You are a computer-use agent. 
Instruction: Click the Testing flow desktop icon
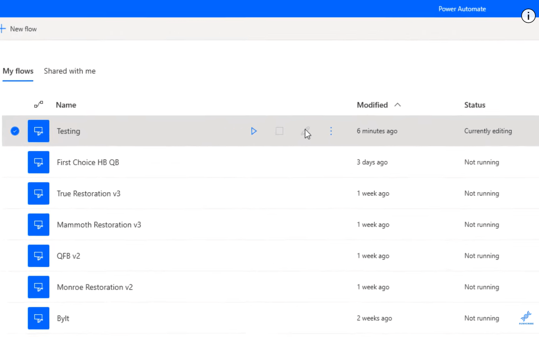(39, 131)
